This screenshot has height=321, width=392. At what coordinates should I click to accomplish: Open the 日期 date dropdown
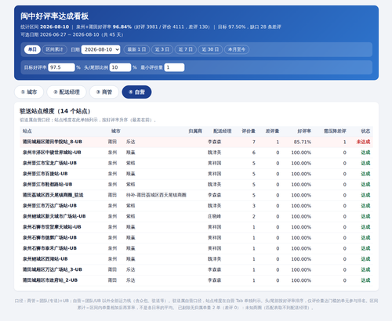tap(100, 49)
